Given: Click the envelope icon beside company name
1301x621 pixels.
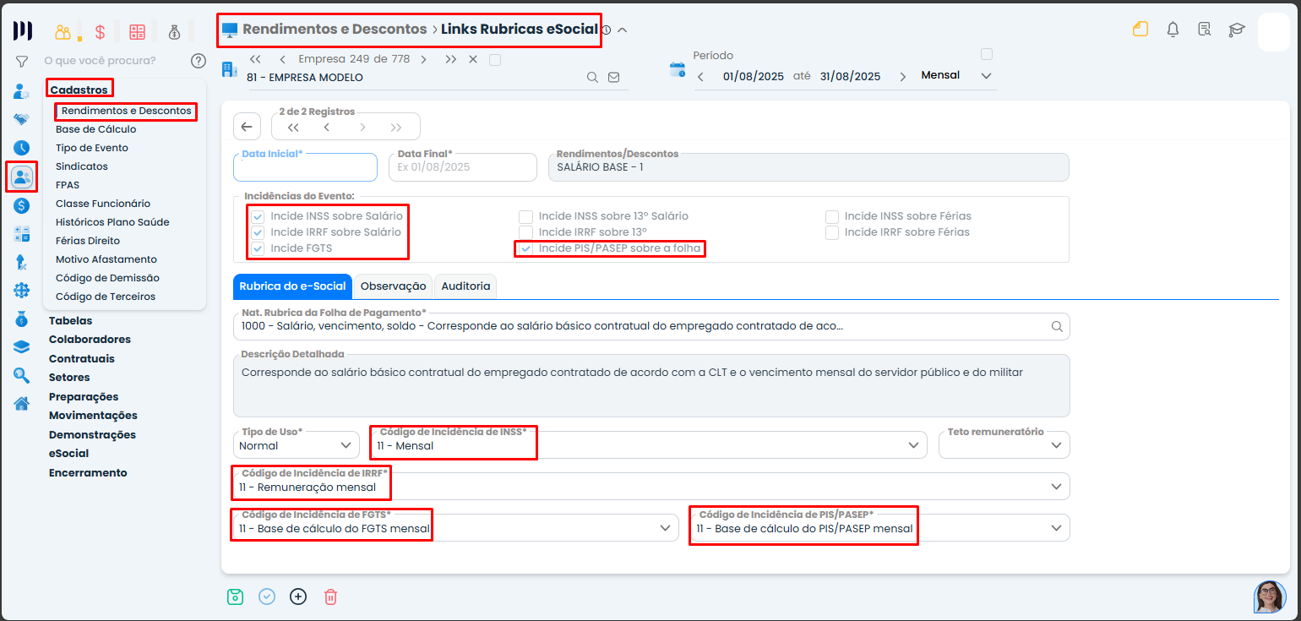Looking at the screenshot, I should click(614, 77).
